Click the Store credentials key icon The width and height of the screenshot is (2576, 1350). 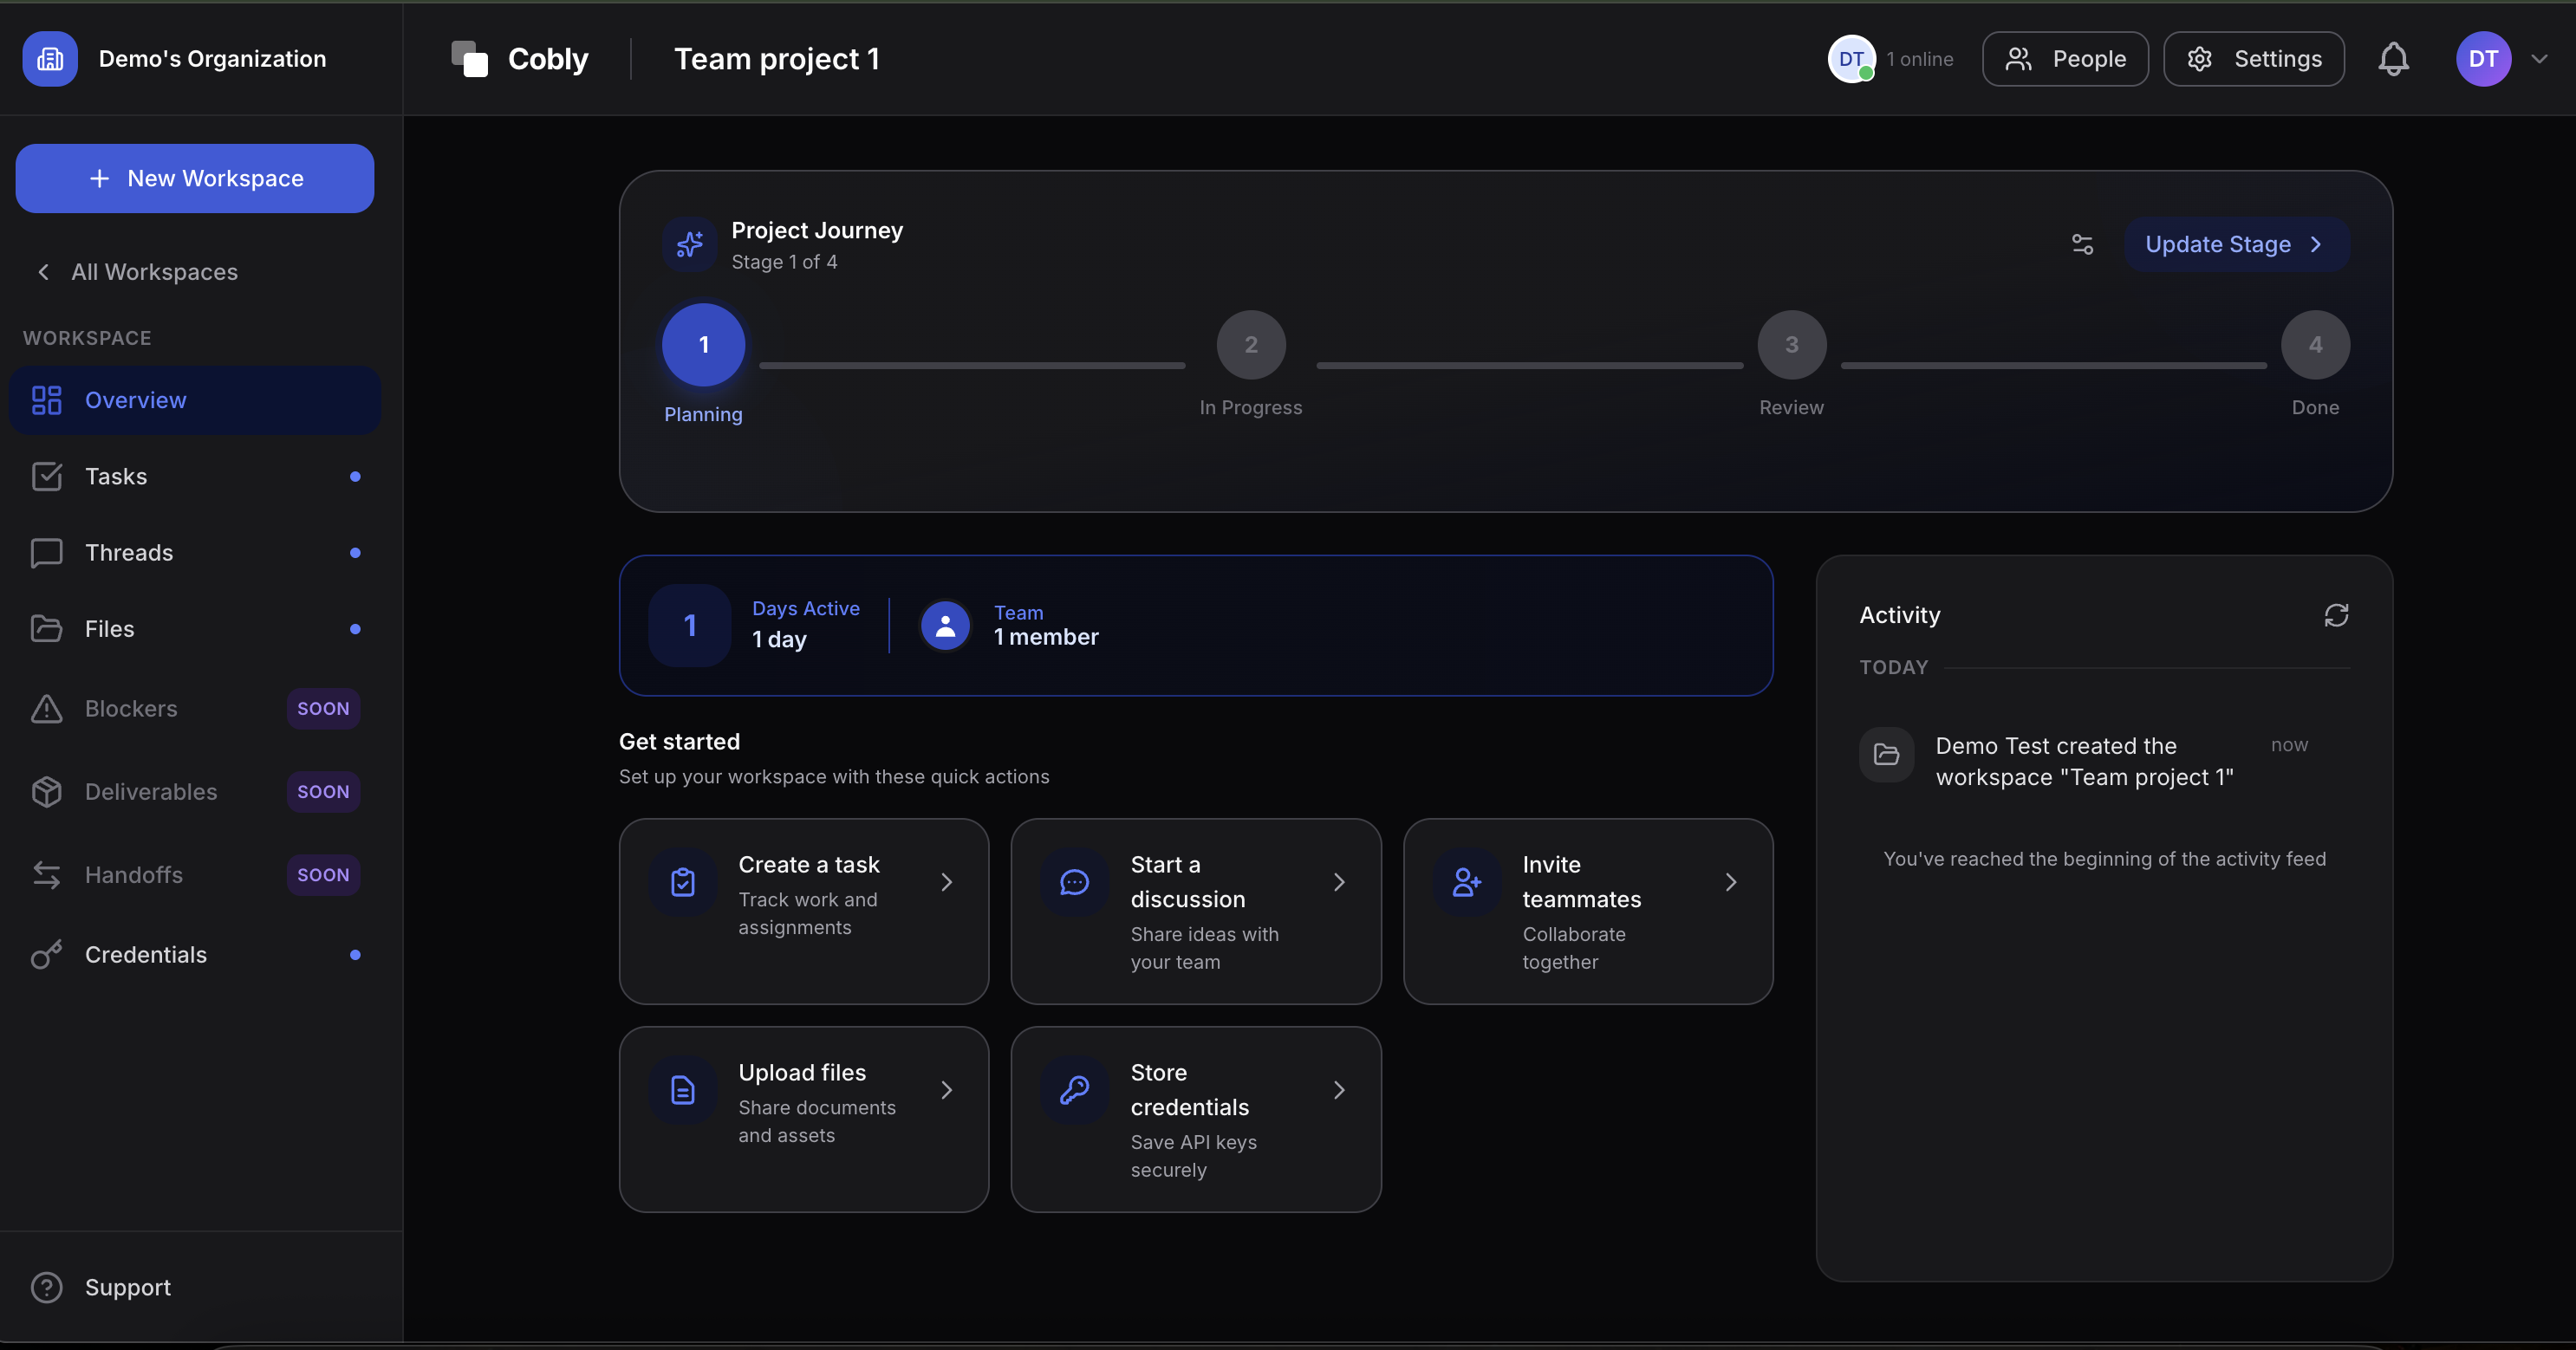click(1074, 1090)
